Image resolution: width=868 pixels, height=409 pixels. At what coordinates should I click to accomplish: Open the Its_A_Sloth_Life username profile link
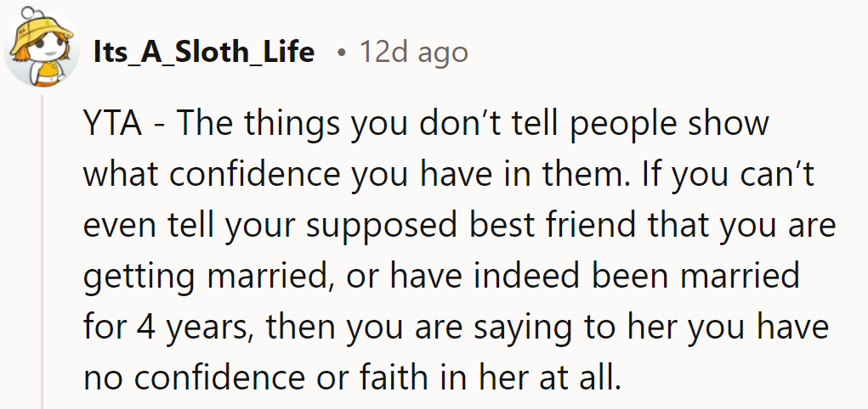coord(203,53)
